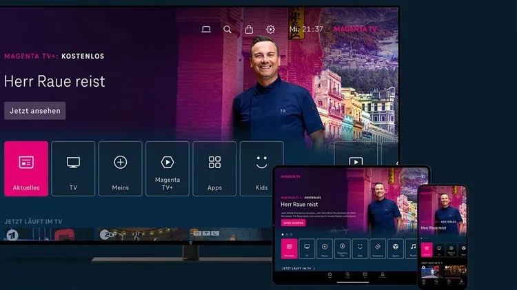Click the Magenta TV logo on the television

[x=356, y=29]
